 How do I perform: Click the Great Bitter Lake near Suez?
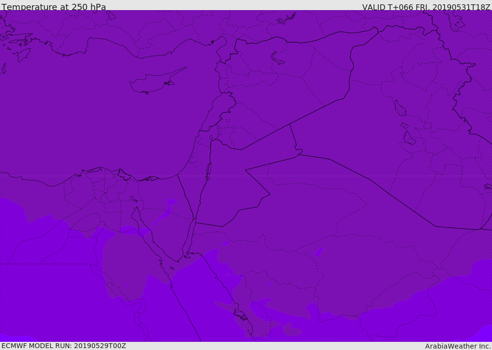pyautogui.click(x=134, y=199)
